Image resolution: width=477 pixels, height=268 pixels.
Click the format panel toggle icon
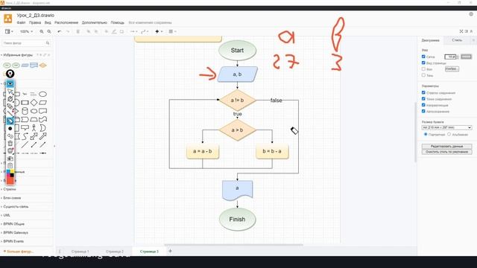(467, 31)
